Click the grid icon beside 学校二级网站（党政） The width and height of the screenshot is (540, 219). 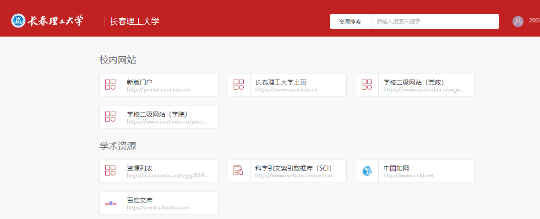tap(367, 85)
